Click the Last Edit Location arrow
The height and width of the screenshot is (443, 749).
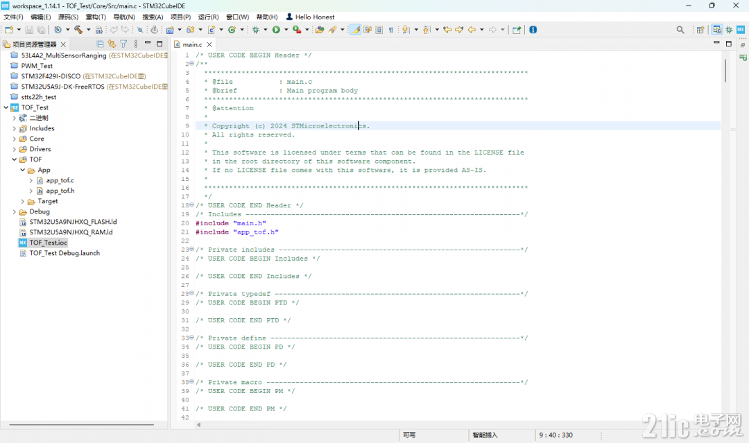point(447,30)
